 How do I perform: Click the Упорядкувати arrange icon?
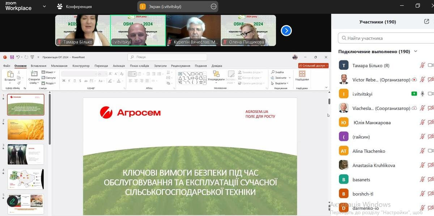pyautogui.click(x=216, y=74)
